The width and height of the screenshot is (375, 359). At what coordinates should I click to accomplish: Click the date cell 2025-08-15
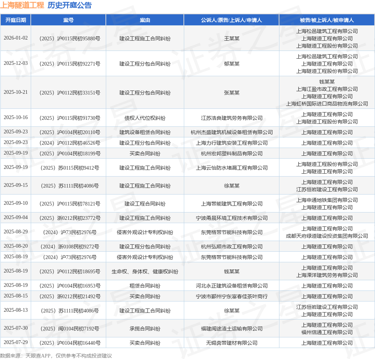[15, 296]
